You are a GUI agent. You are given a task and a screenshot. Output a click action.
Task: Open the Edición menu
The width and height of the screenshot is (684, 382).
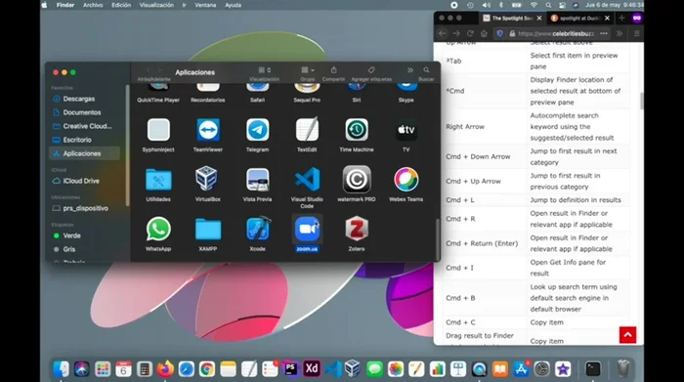coord(121,5)
